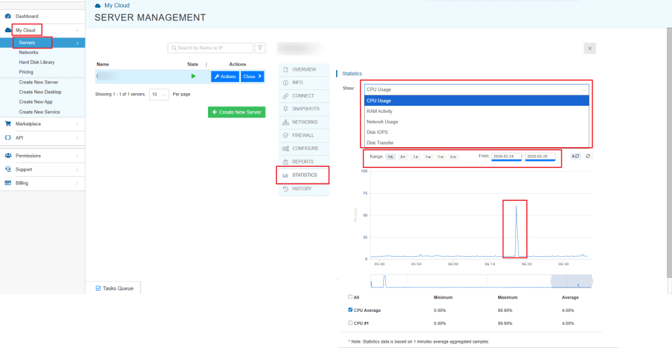Click the green Create New Server button

pos(236,112)
